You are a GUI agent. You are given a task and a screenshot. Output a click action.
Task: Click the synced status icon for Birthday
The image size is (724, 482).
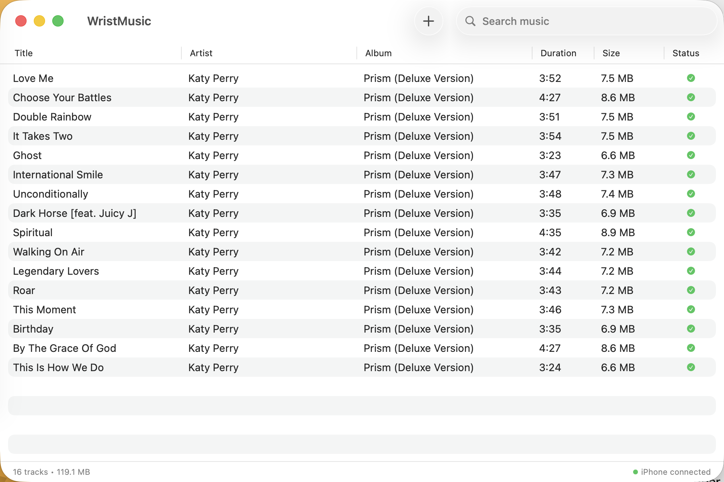pyautogui.click(x=691, y=329)
